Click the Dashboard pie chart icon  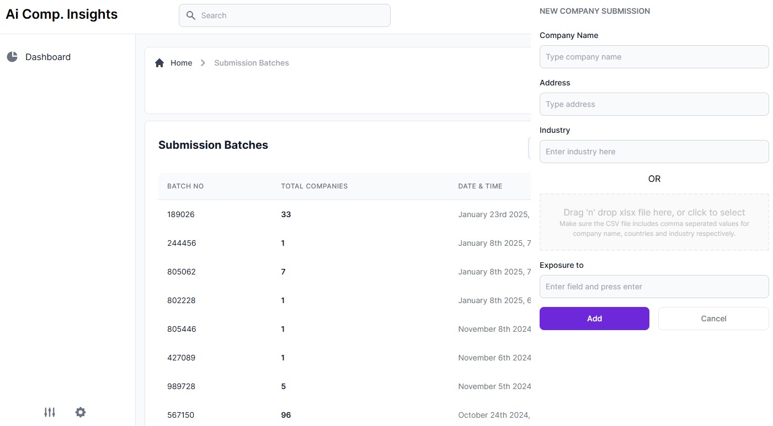pyautogui.click(x=12, y=57)
